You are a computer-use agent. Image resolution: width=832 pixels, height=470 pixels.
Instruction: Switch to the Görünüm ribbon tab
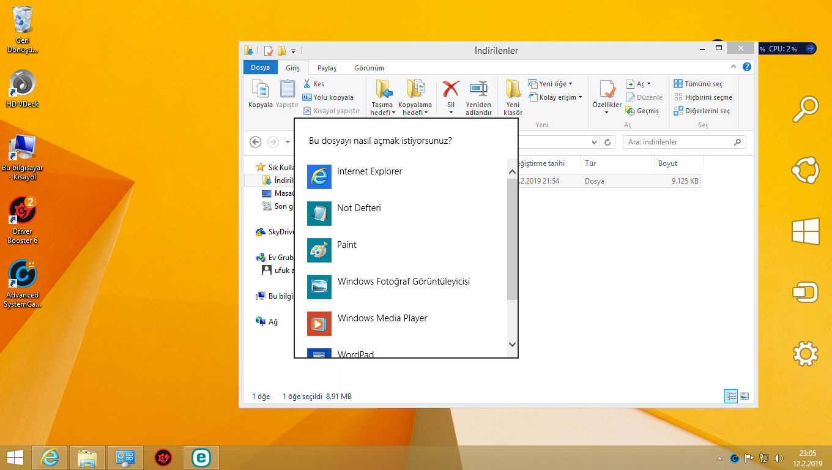pos(369,68)
